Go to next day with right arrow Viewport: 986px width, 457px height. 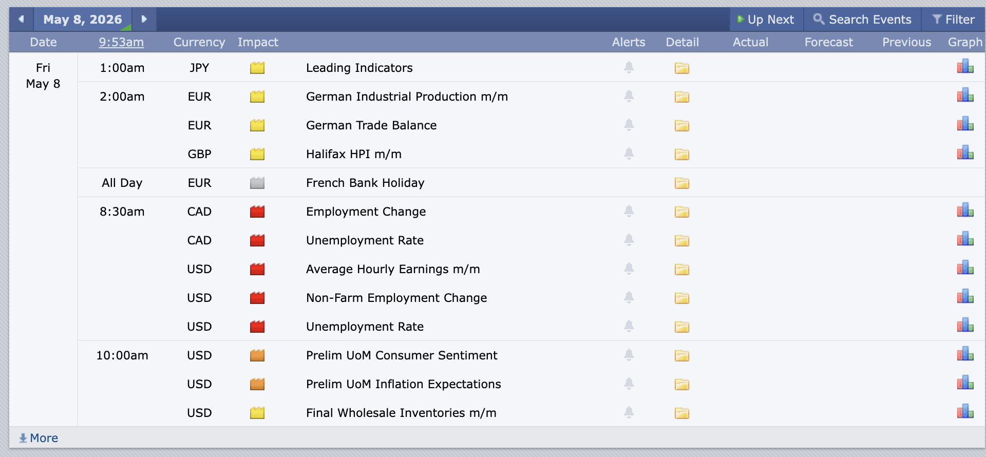(x=144, y=20)
